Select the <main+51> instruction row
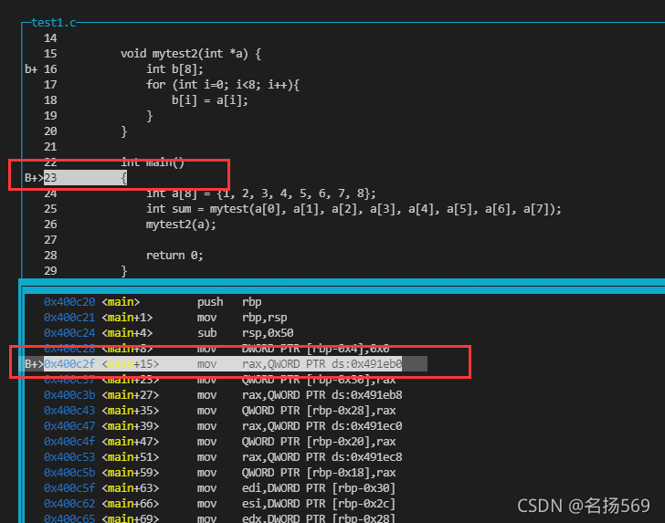 tap(223, 457)
